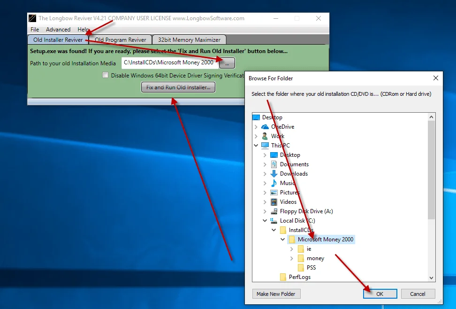Screen dimensions: 456x309
Task: Expand the Videos tree node
Action: click(x=265, y=202)
